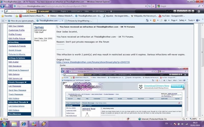The image size is (204, 127).
Task: Click the Add to Favorites Bar icon
Action: pos(17,16)
